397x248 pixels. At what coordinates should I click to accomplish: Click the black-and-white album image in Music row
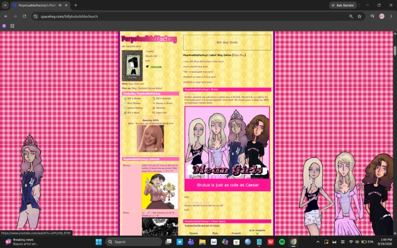click(160, 227)
